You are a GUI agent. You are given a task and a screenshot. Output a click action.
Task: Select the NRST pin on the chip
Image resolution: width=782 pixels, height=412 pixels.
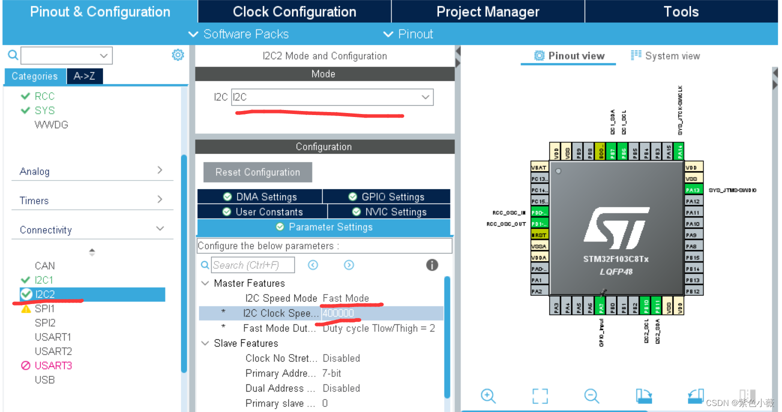(x=539, y=235)
